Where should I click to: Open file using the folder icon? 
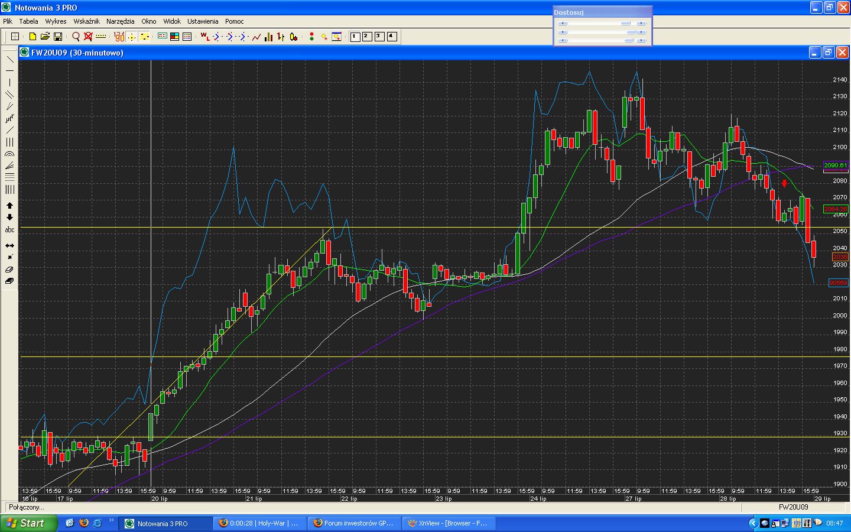tap(45, 37)
